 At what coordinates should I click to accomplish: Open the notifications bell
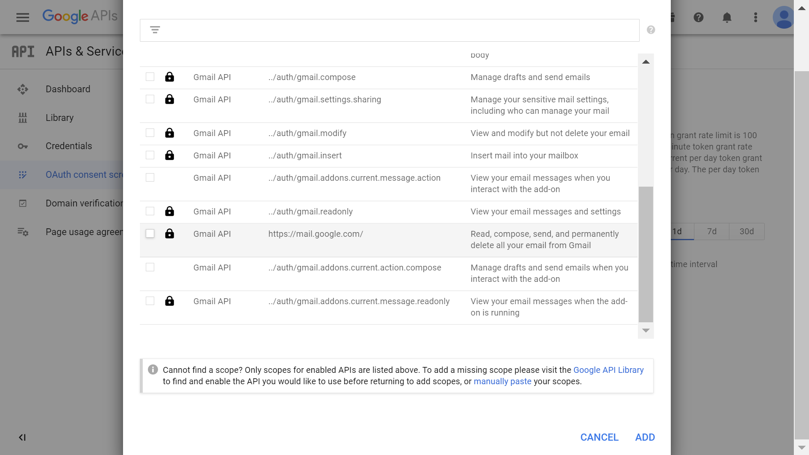pos(727,17)
